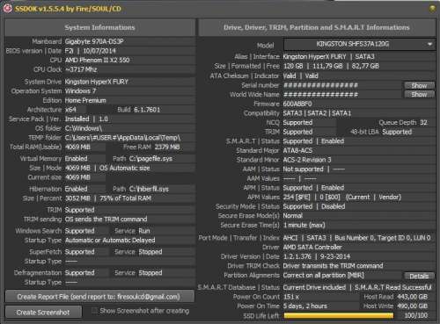The height and width of the screenshot is (324, 440).
Task: Select the Standard Major value ATA8-ACS
Action: point(297,150)
